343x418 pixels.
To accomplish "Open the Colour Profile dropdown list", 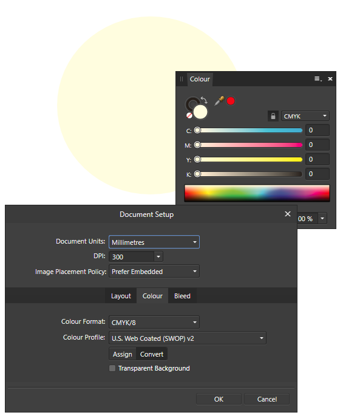I will pyautogui.click(x=188, y=338).
